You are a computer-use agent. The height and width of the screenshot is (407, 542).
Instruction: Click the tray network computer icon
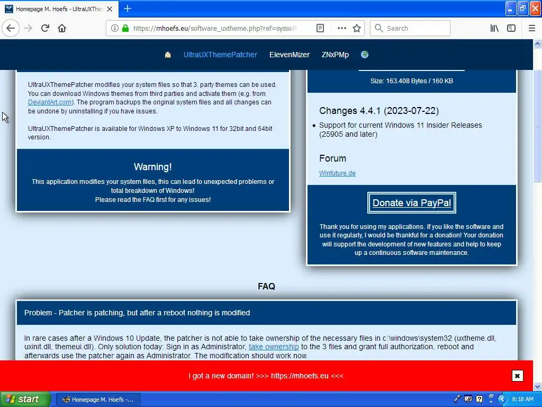point(468,399)
